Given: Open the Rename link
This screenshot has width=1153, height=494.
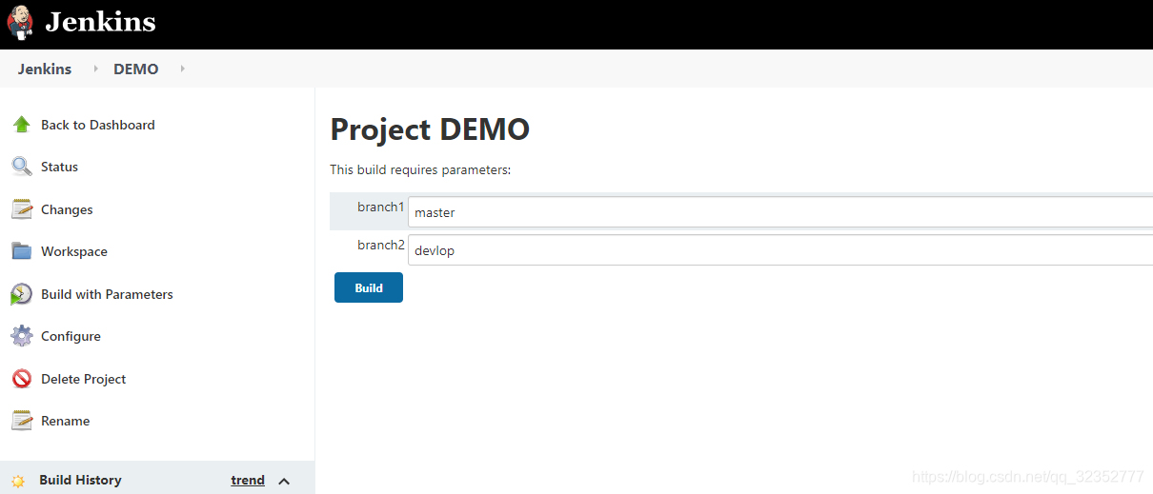Looking at the screenshot, I should (66, 421).
